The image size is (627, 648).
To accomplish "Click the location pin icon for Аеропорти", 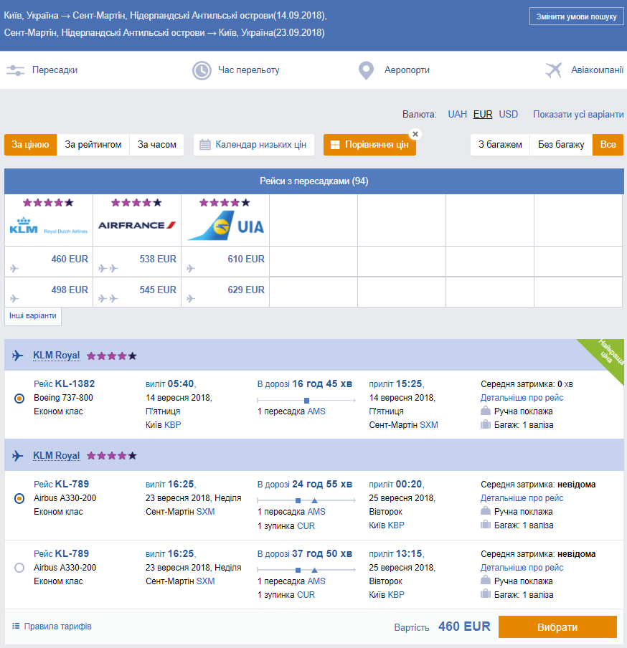I will point(366,70).
